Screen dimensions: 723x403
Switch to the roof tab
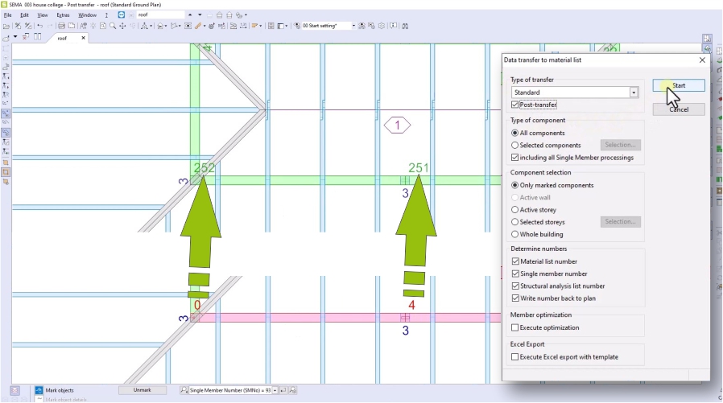62,38
